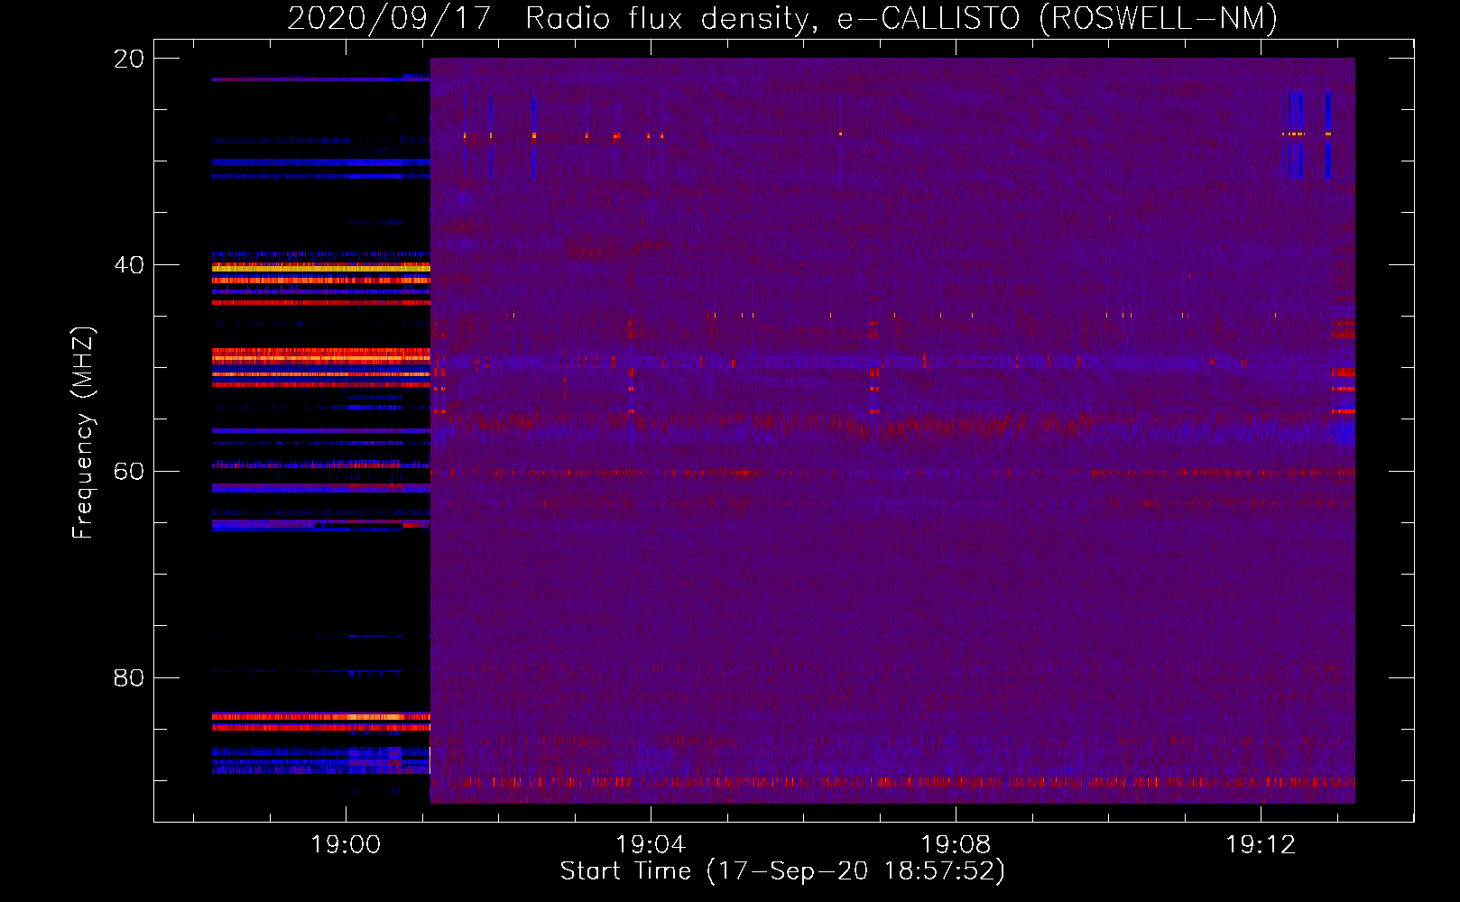Click the '20' frequency tick label
This screenshot has height=902, width=1460.
(x=129, y=59)
